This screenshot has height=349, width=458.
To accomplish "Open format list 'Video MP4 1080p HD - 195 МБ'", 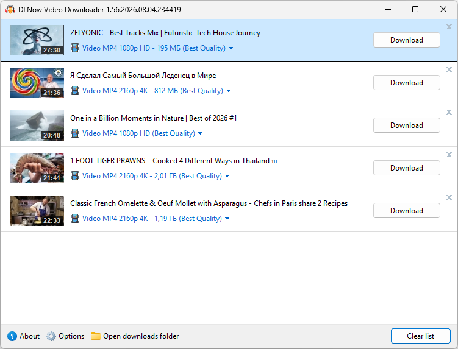I will tap(154, 48).
